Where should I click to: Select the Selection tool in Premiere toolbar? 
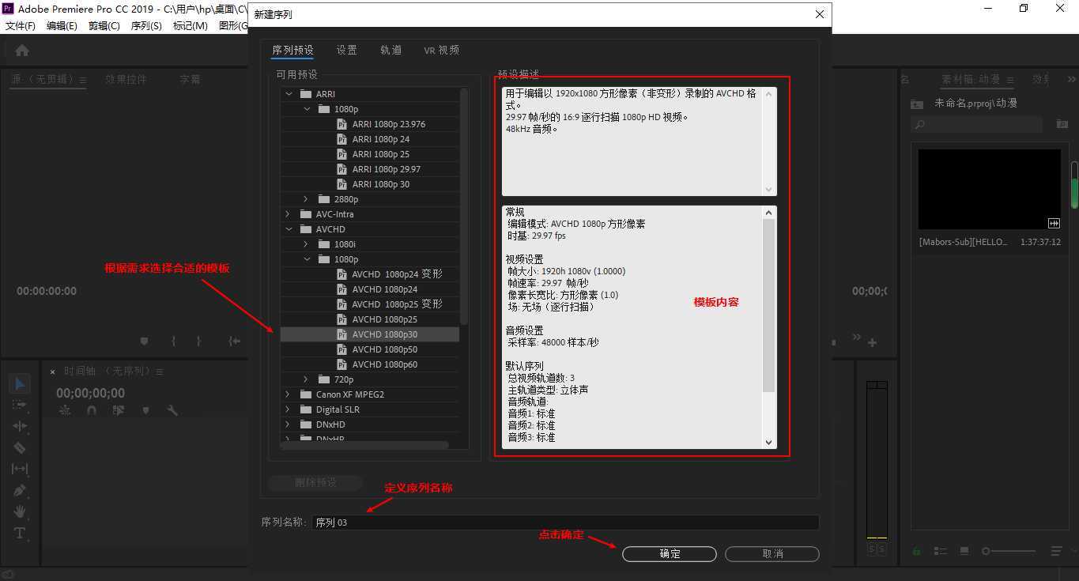coord(20,384)
